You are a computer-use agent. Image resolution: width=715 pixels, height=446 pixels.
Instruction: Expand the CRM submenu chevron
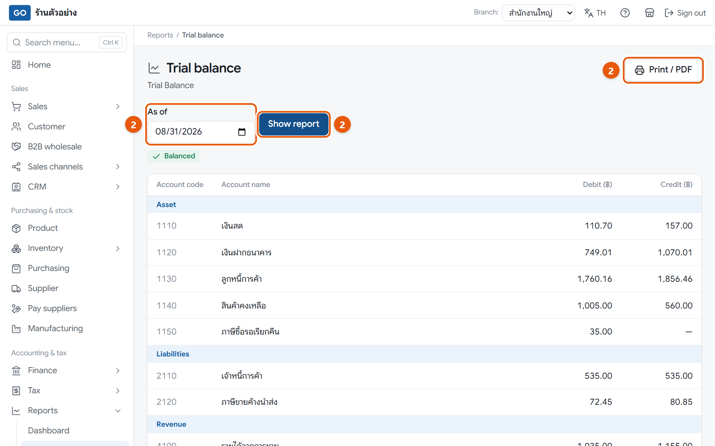118,187
